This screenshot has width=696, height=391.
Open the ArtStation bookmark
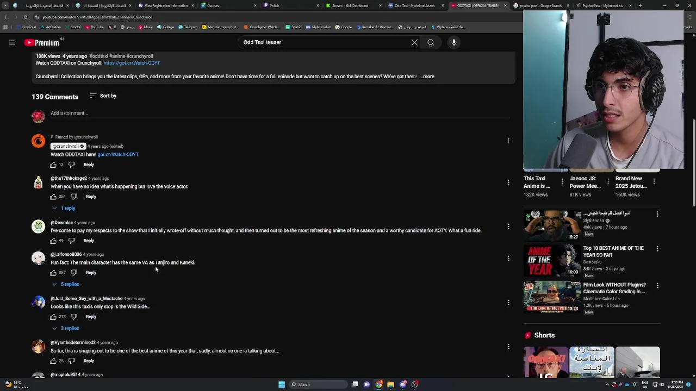51,27
